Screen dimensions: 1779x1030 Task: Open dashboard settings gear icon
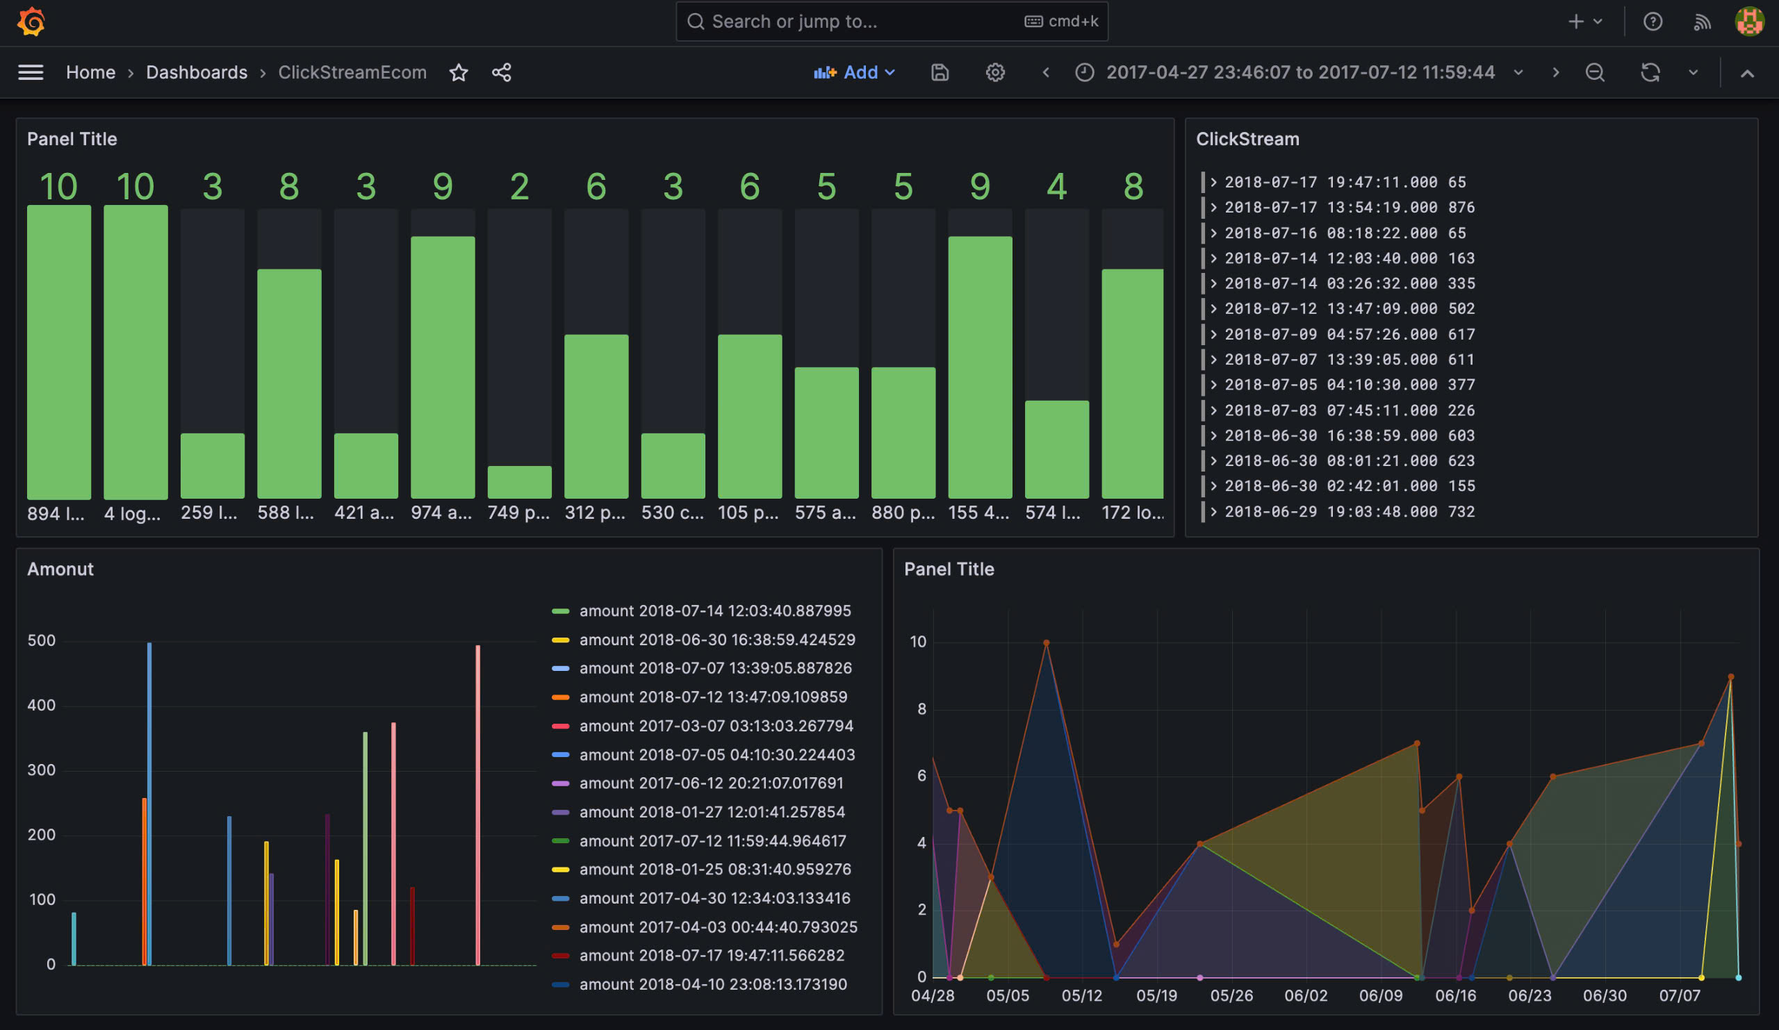[995, 72]
